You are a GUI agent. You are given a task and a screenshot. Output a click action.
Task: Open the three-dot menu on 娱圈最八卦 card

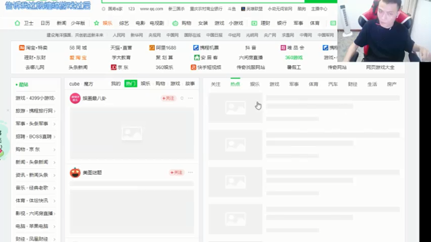pyautogui.click(x=190, y=98)
